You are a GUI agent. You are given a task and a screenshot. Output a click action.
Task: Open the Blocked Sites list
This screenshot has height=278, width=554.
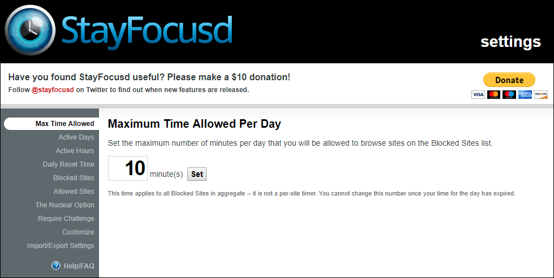click(74, 178)
